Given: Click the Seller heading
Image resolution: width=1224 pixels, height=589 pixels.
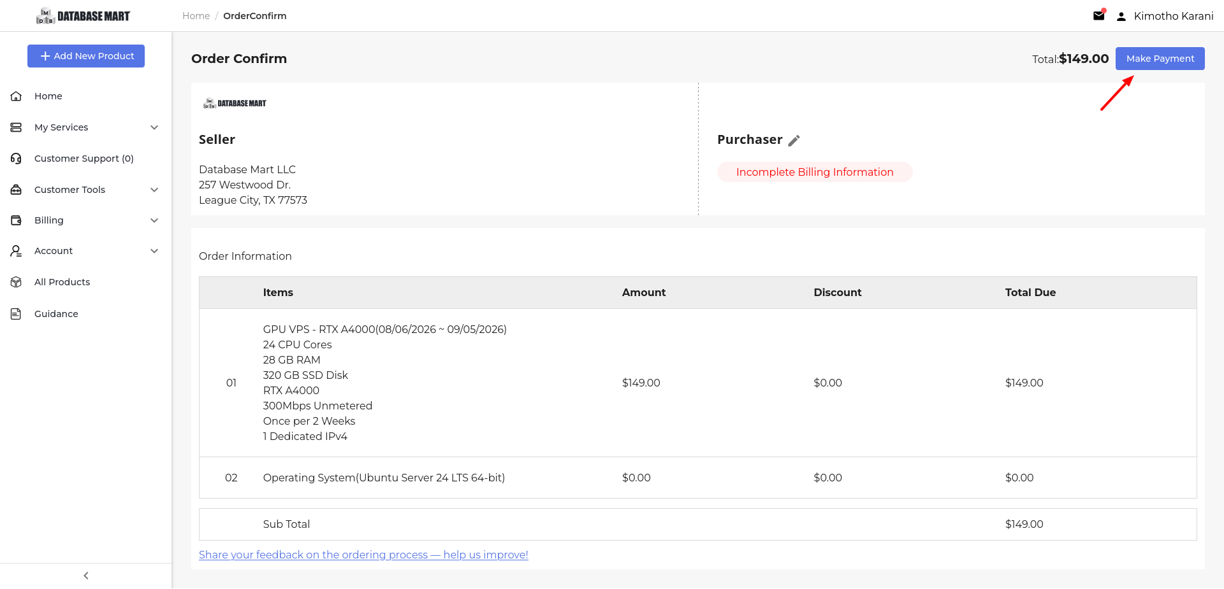Looking at the screenshot, I should point(217,139).
